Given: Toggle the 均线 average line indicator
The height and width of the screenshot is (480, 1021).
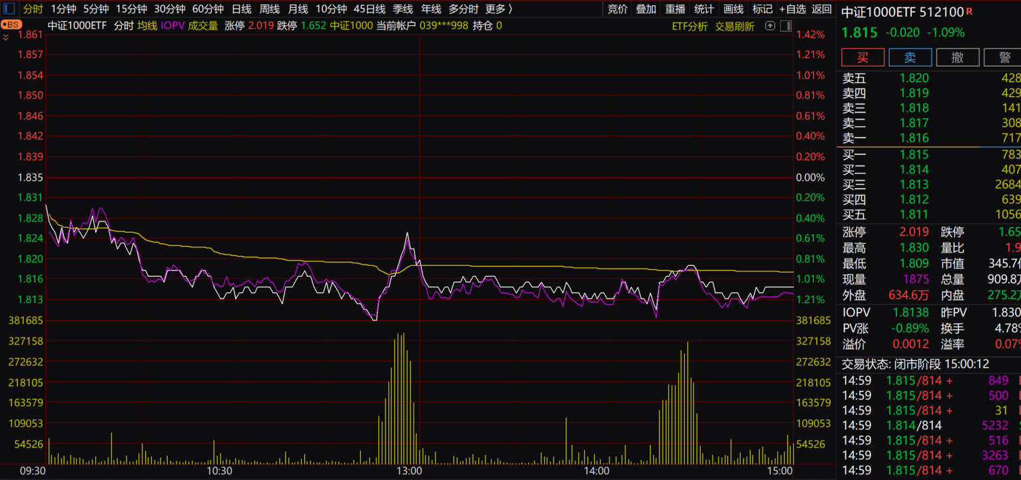Looking at the screenshot, I should [x=147, y=26].
